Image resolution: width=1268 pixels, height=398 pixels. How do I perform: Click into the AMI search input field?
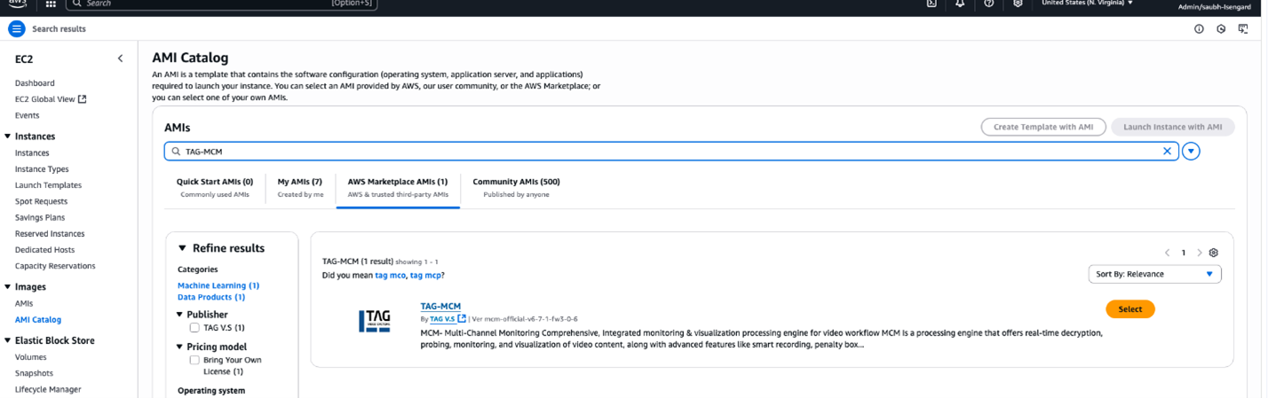(x=666, y=152)
